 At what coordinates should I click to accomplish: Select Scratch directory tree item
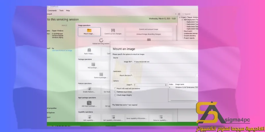[190, 36]
